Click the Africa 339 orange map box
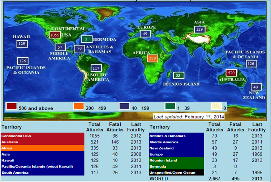271x182 pixels. pyautogui.click(x=152, y=58)
